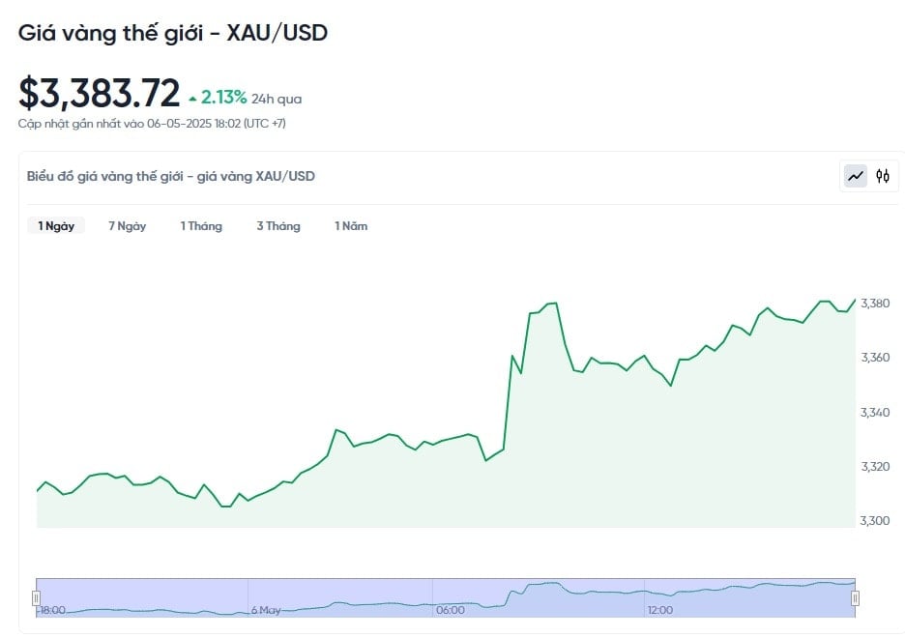905x638 pixels.
Task: Click the 2.13% change percentage
Action: pyautogui.click(x=223, y=98)
